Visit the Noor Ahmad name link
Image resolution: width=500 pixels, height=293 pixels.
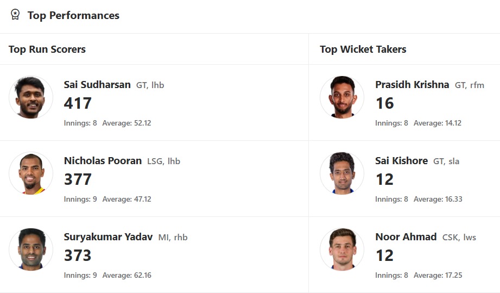[x=406, y=237]
